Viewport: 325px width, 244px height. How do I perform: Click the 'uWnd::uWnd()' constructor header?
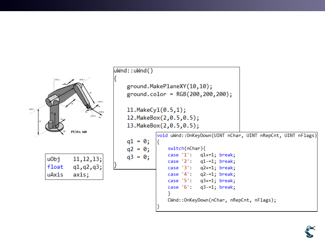tap(133, 71)
